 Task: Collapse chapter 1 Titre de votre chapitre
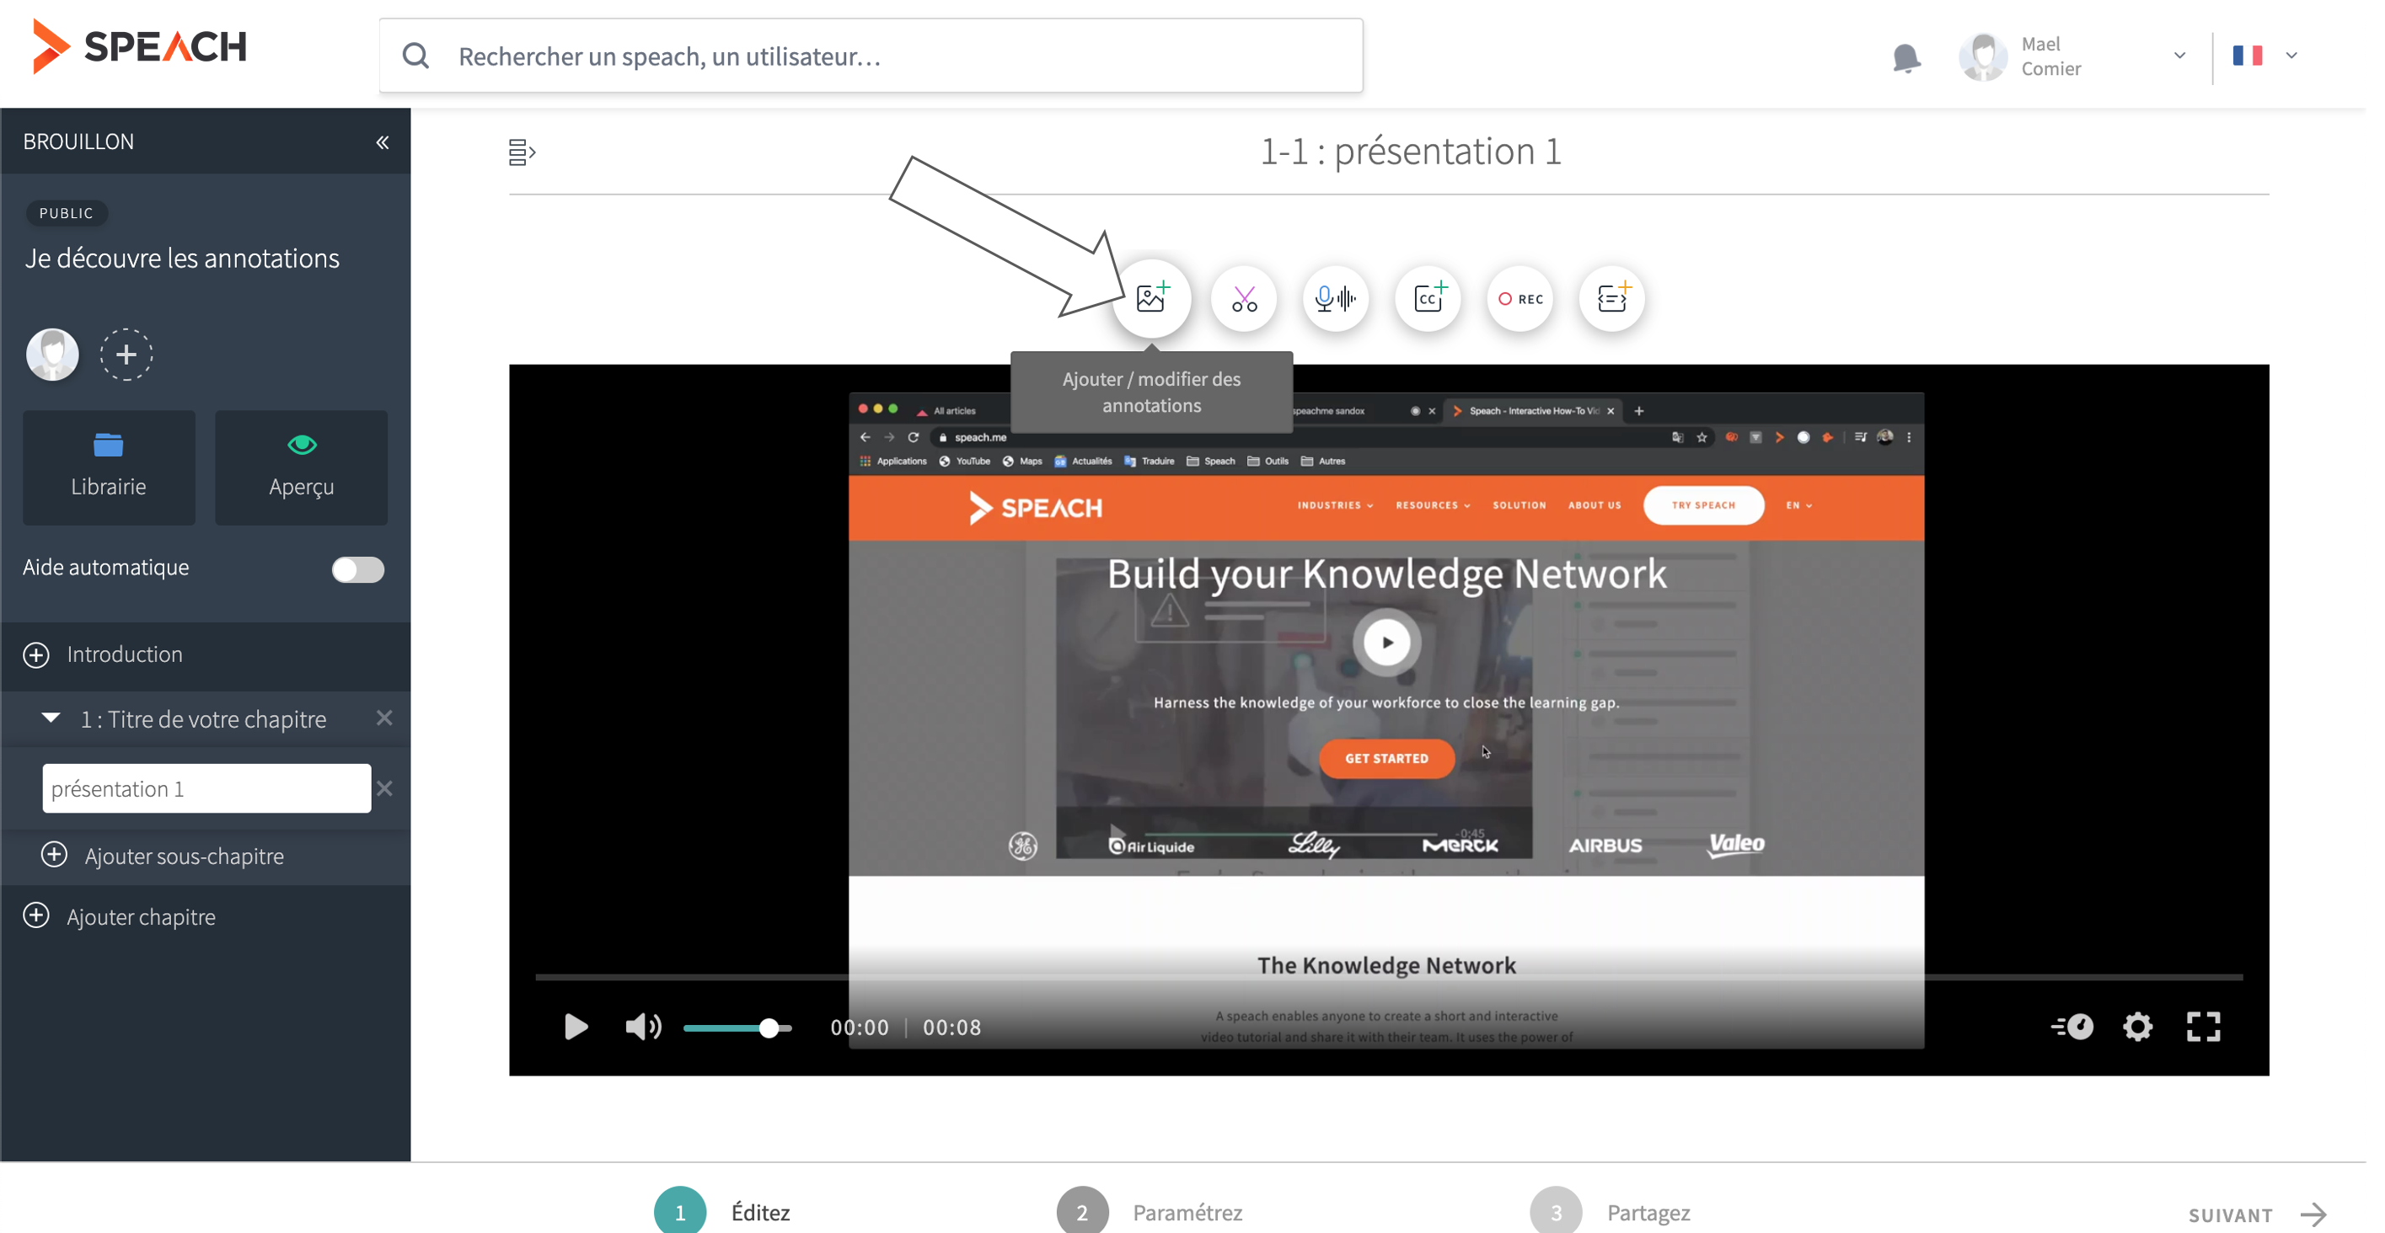point(51,718)
